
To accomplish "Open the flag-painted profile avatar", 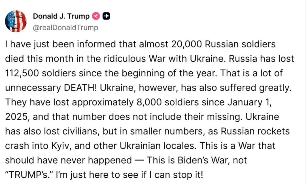I will coord(16,21).
